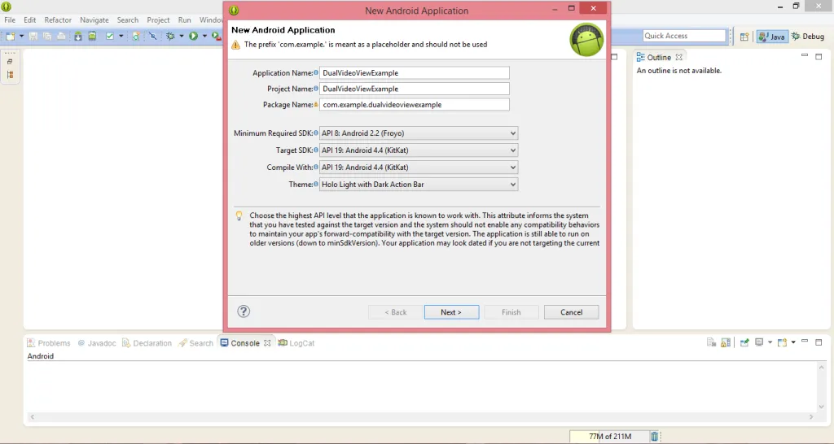Screen dimensions: 834x444
Task: Click the Application Name text field
Action: click(x=415, y=72)
